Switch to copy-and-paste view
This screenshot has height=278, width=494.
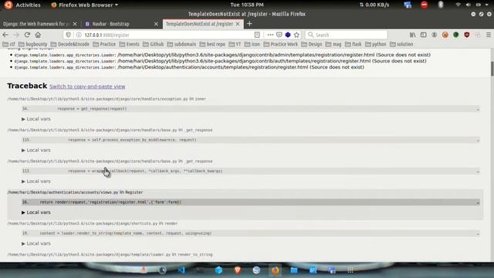pyautogui.click(x=87, y=86)
